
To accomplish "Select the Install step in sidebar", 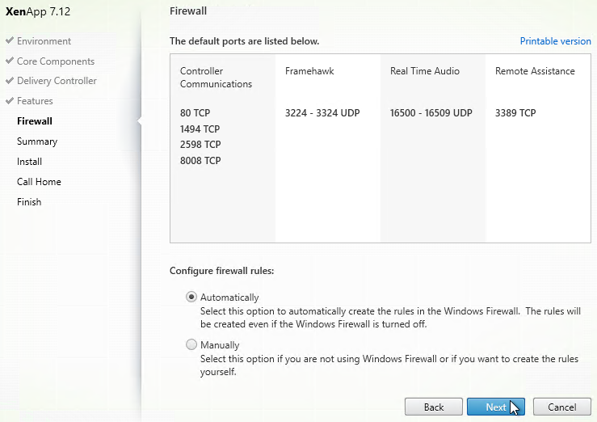I will (29, 162).
